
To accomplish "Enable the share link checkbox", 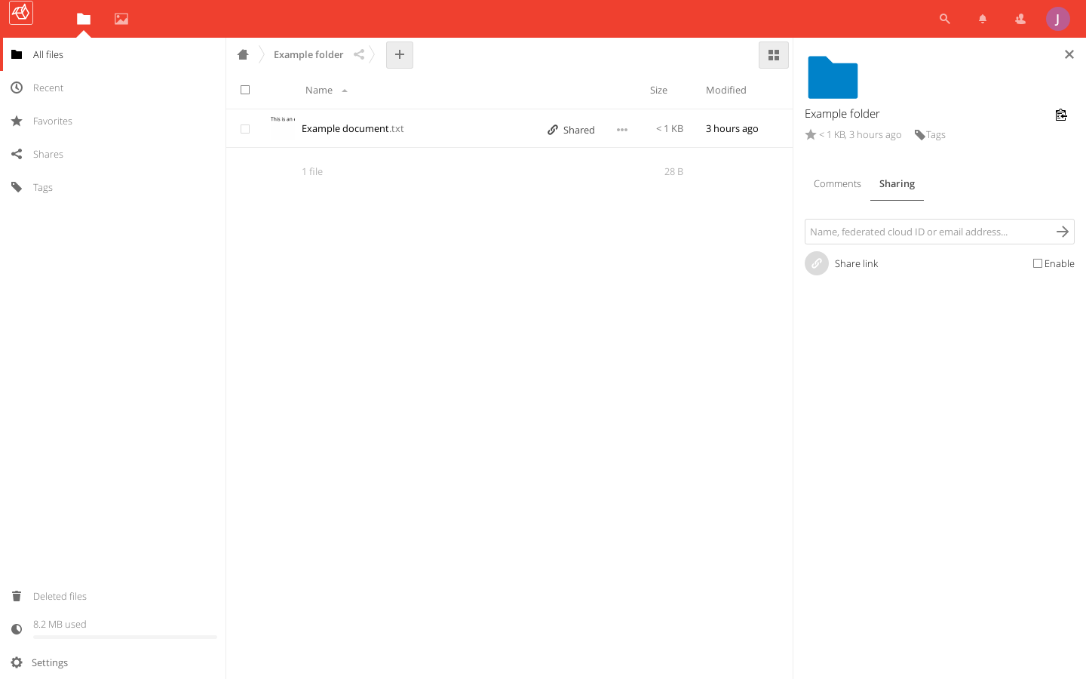I will (1038, 263).
